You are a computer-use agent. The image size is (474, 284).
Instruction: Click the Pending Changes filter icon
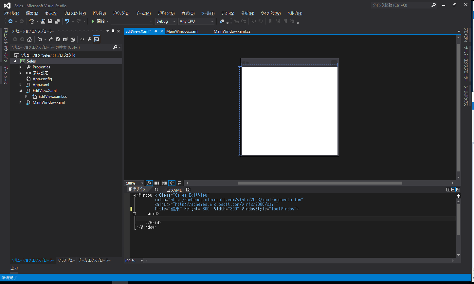coord(40,39)
